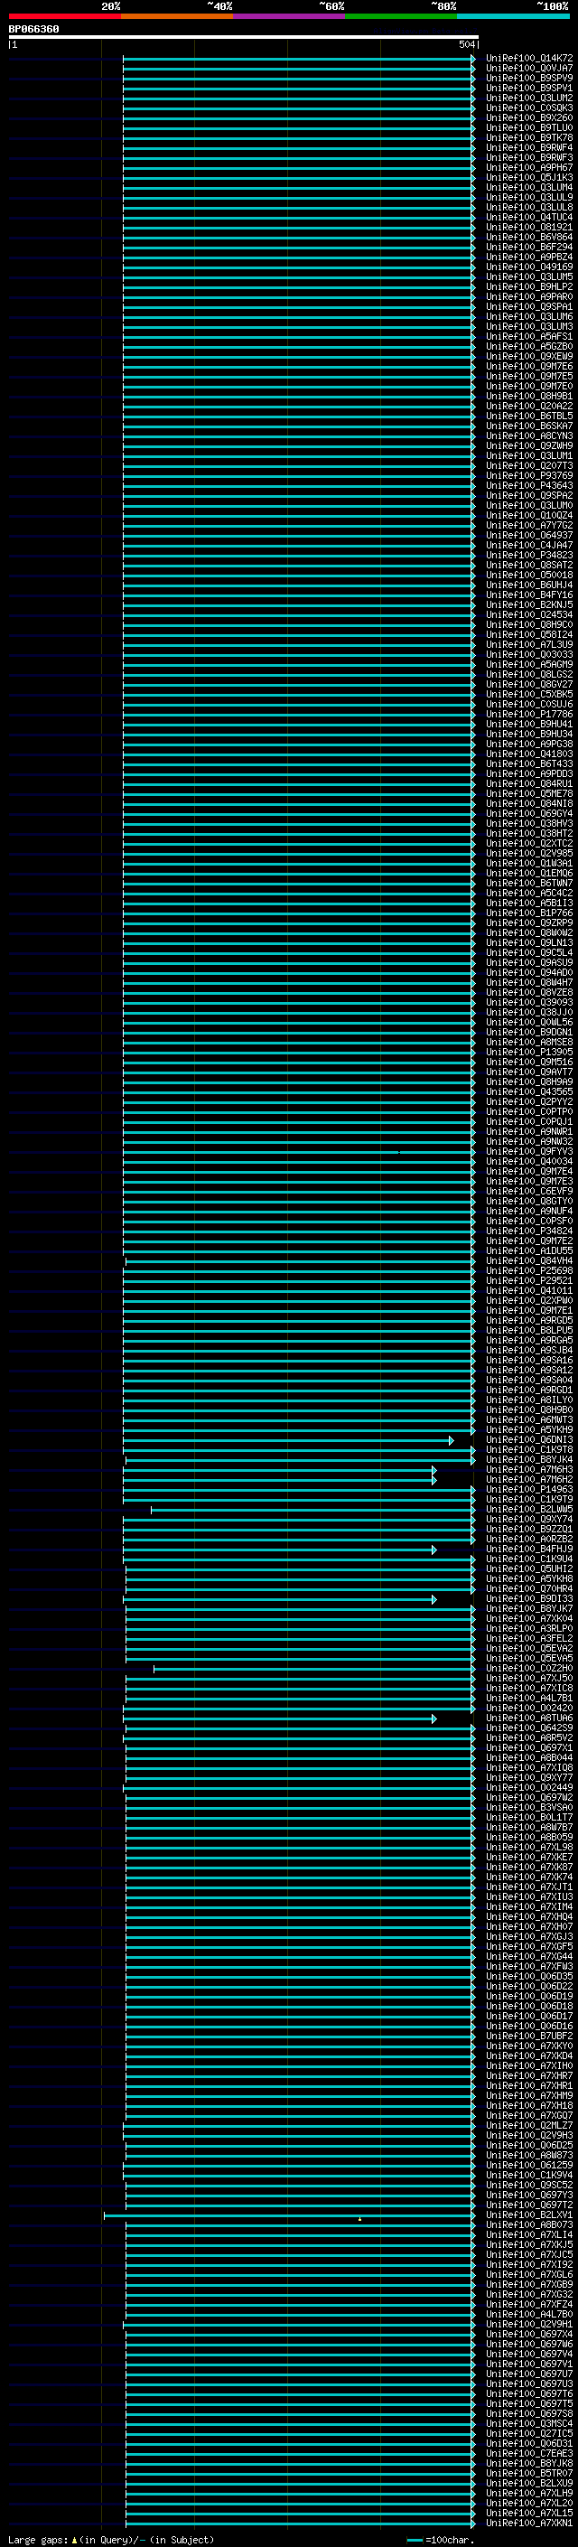Click alignment arrowhead for UniRef100_Q6DNI3
578x2547 pixels.
click(452, 1440)
